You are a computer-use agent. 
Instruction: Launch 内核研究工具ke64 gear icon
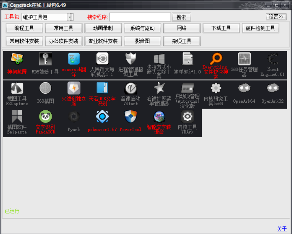click(216, 88)
